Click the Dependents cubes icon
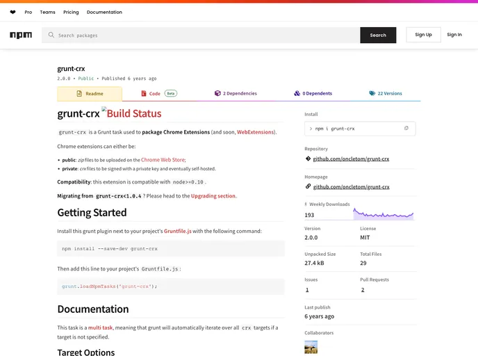Image resolution: width=478 pixels, height=356 pixels. click(297, 93)
